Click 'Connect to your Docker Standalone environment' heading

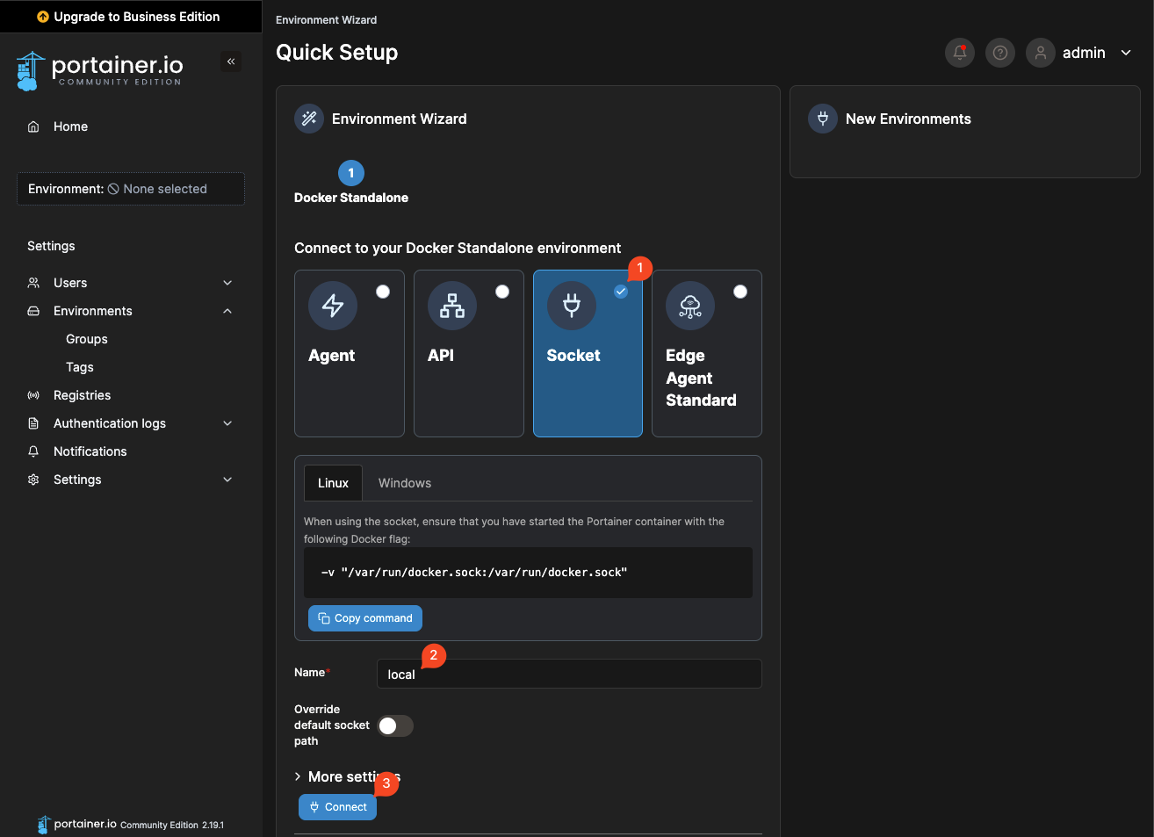click(458, 248)
